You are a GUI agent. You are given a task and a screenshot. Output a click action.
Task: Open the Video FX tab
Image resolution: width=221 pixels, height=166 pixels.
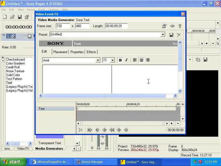pos(23,149)
